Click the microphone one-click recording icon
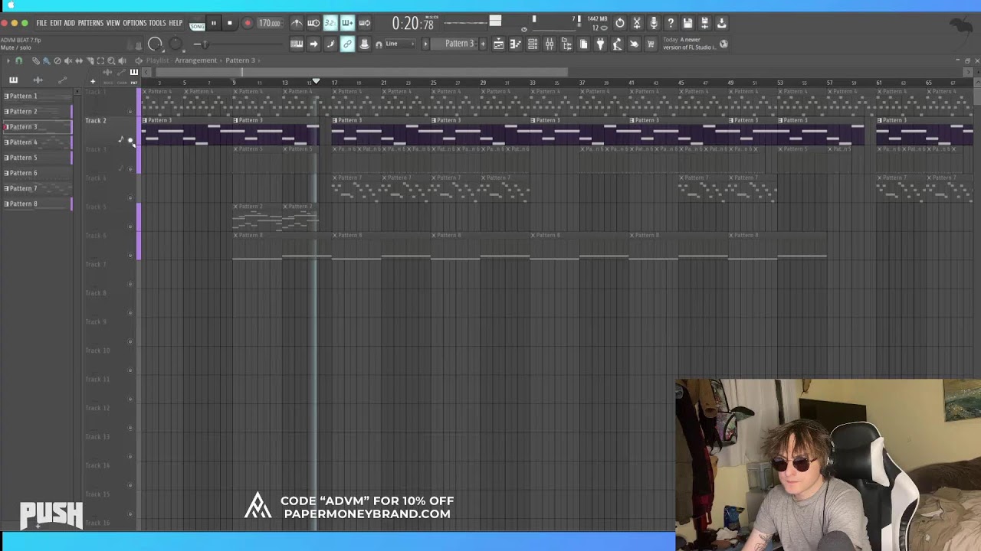The width and height of the screenshot is (981, 551). (653, 23)
